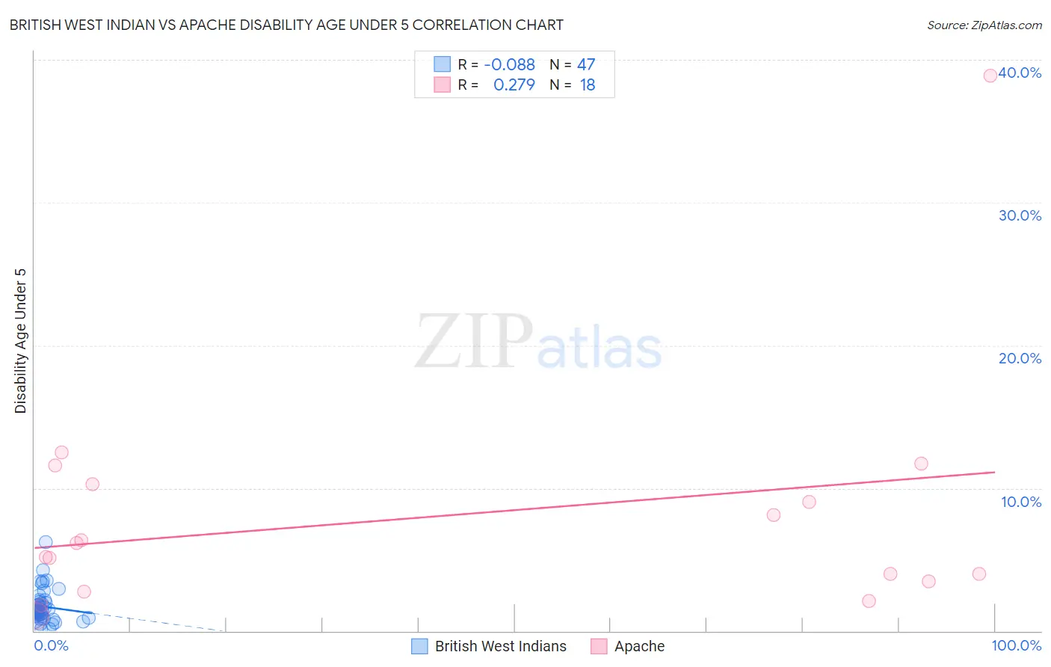Click the ZIPatlas watermark logo

[539, 342]
